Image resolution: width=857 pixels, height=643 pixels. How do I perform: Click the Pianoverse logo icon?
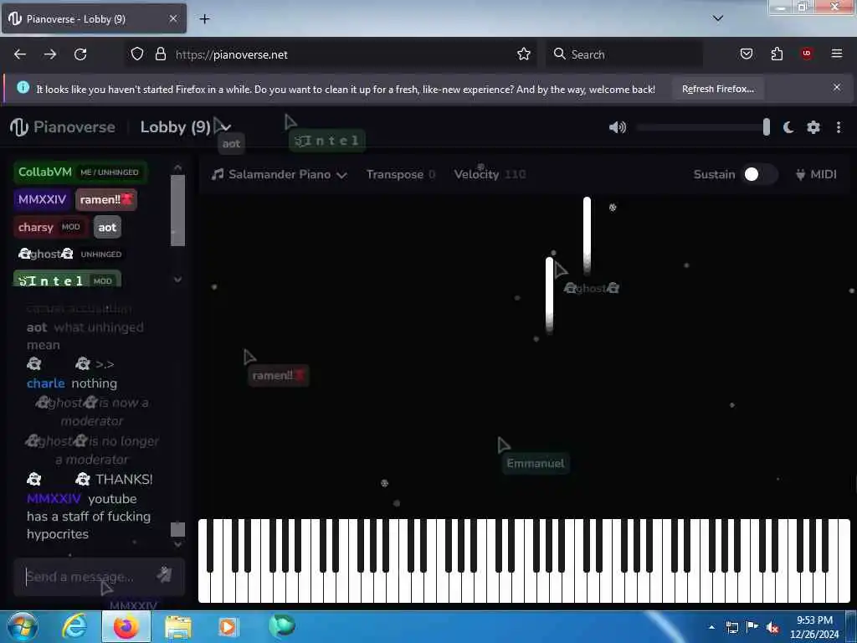tap(18, 127)
